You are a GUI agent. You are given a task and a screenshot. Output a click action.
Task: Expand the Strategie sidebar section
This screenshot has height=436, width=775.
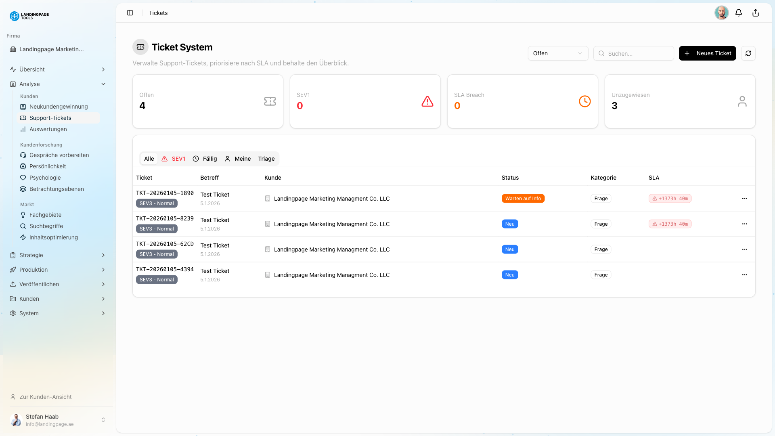pos(58,255)
